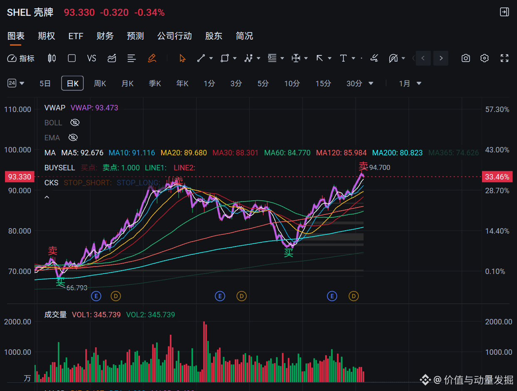This screenshot has width=517, height=391.
Task: Click the VS compare icon
Action: 92,58
